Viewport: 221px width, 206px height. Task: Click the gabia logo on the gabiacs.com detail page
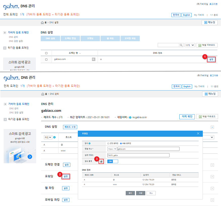pos(11,78)
